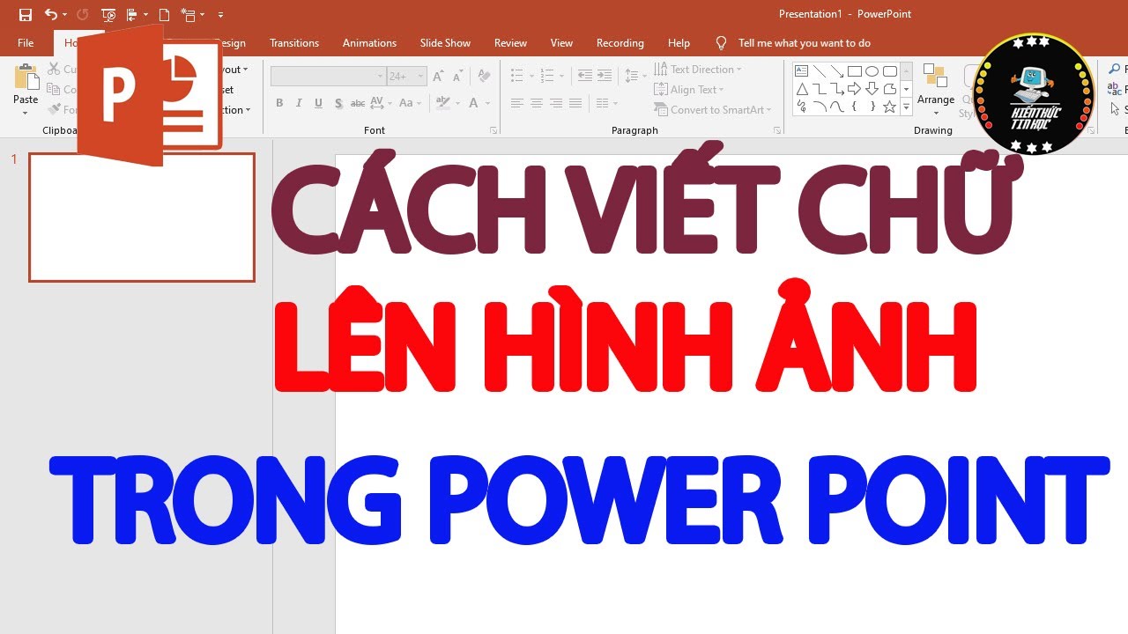
Task: Select the Left Brace shape
Action: pos(855,107)
